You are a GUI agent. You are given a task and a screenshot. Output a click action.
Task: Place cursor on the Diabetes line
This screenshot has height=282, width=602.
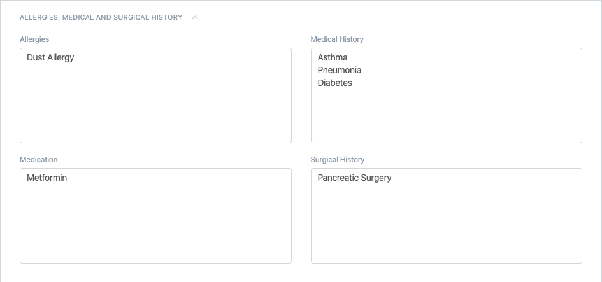(x=334, y=83)
